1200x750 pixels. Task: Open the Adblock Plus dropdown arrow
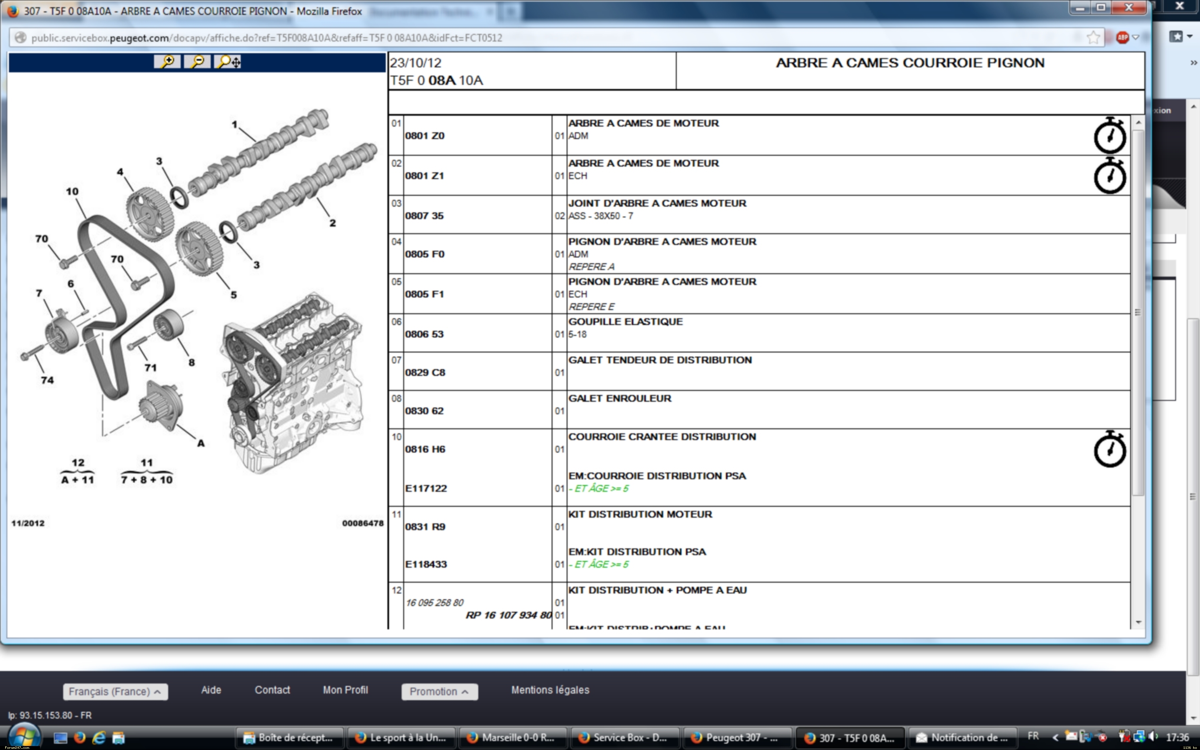[1136, 37]
